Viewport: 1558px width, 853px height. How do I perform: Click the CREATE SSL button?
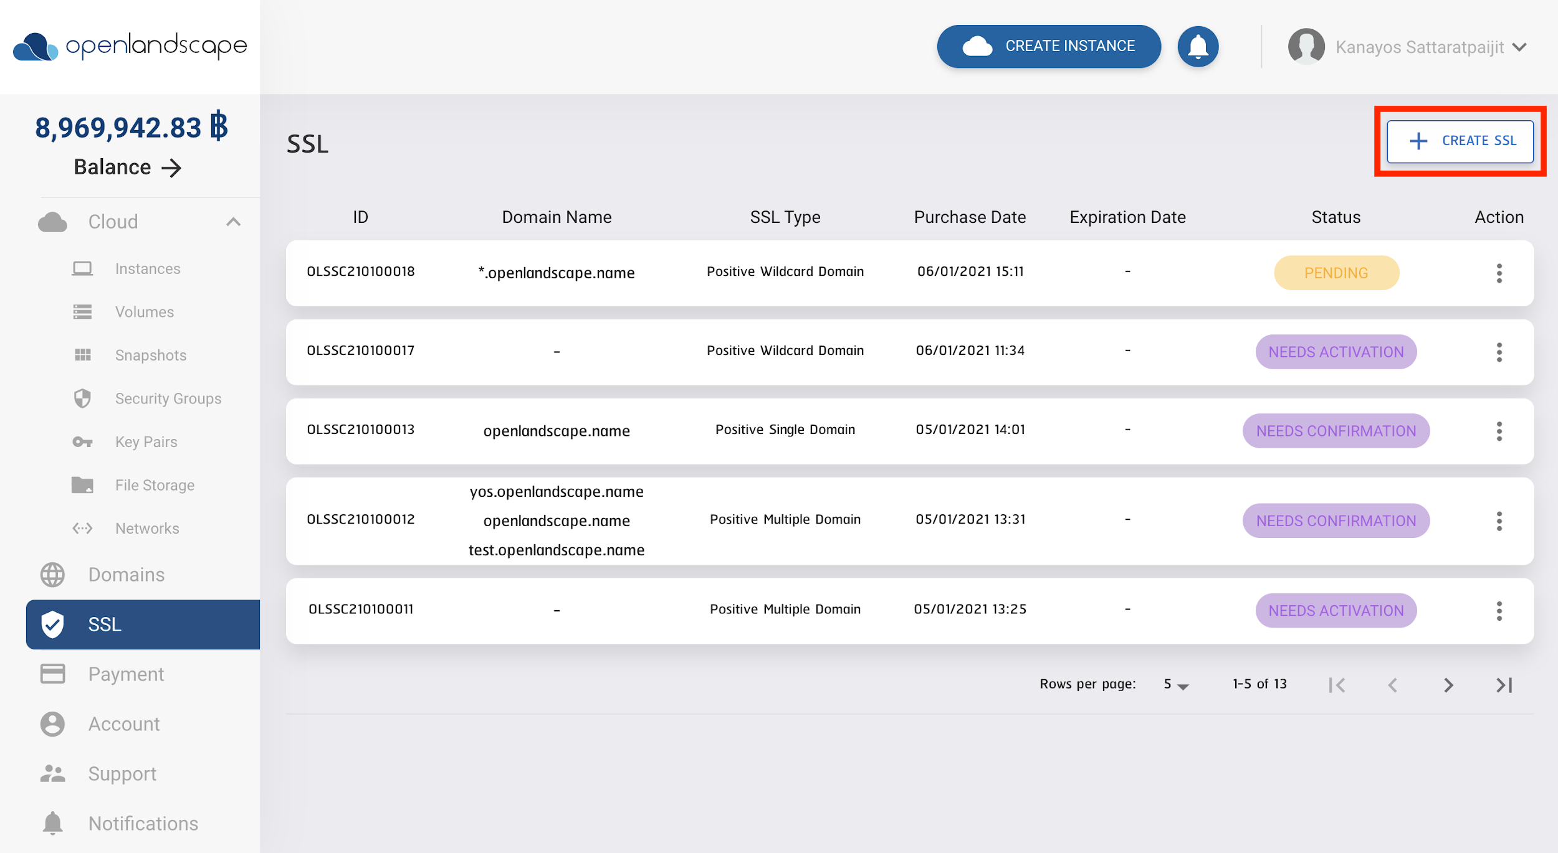click(x=1460, y=141)
